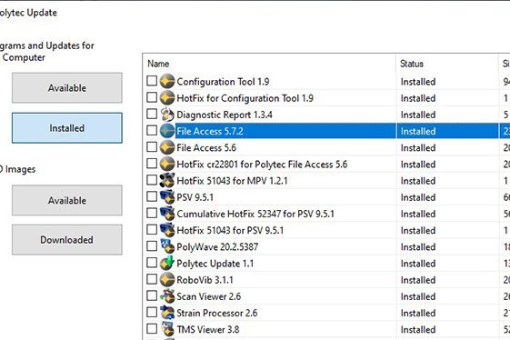This screenshot has height=340, width=510.
Task: Click the File Access 5.6 icon
Action: (x=167, y=147)
